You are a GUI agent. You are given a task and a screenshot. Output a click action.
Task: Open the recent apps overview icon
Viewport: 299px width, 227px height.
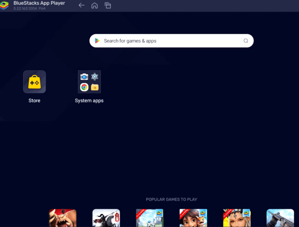tap(108, 5)
